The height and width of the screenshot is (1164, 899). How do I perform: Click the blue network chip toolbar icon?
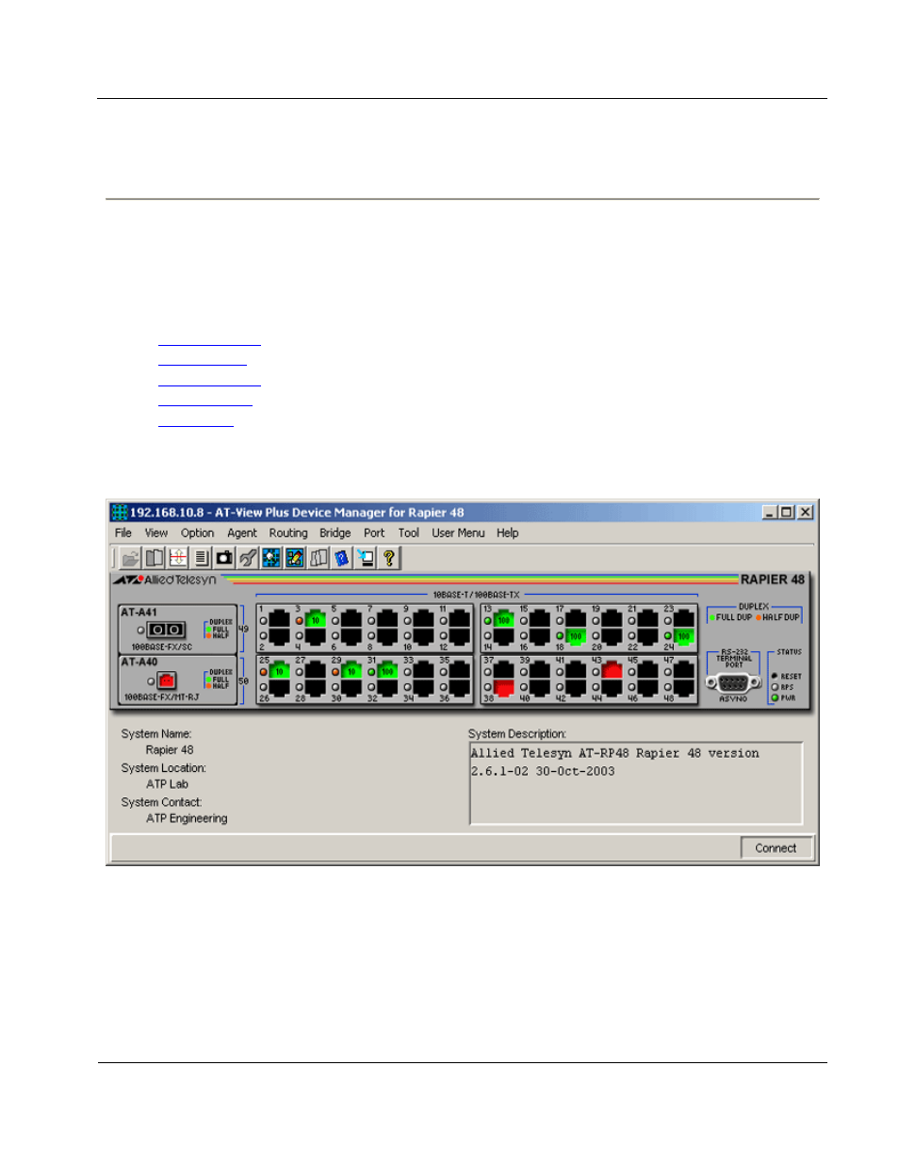point(271,558)
